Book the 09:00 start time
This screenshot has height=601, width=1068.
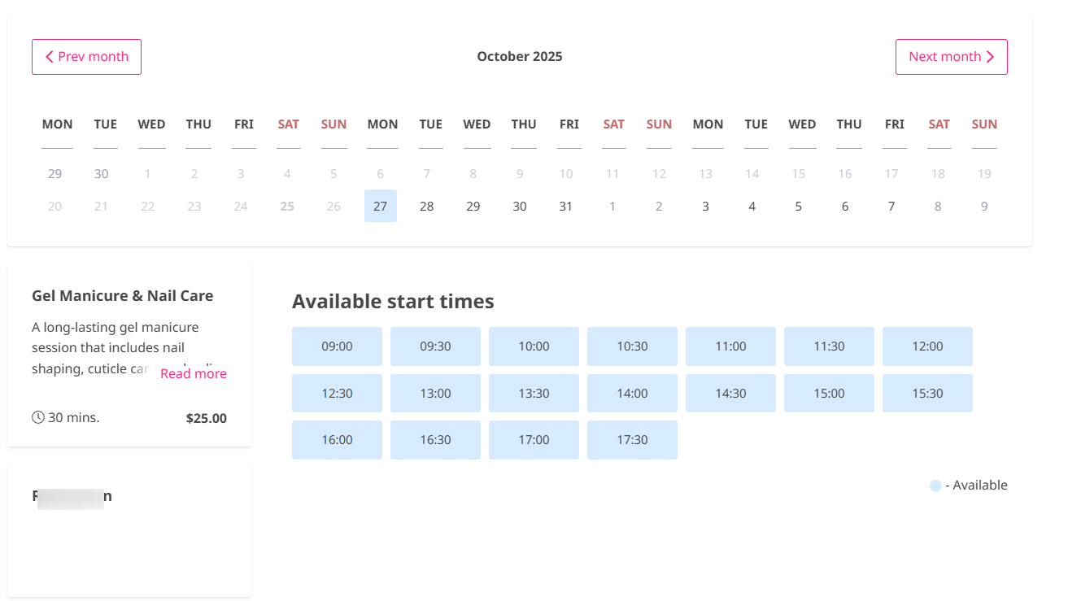(337, 346)
